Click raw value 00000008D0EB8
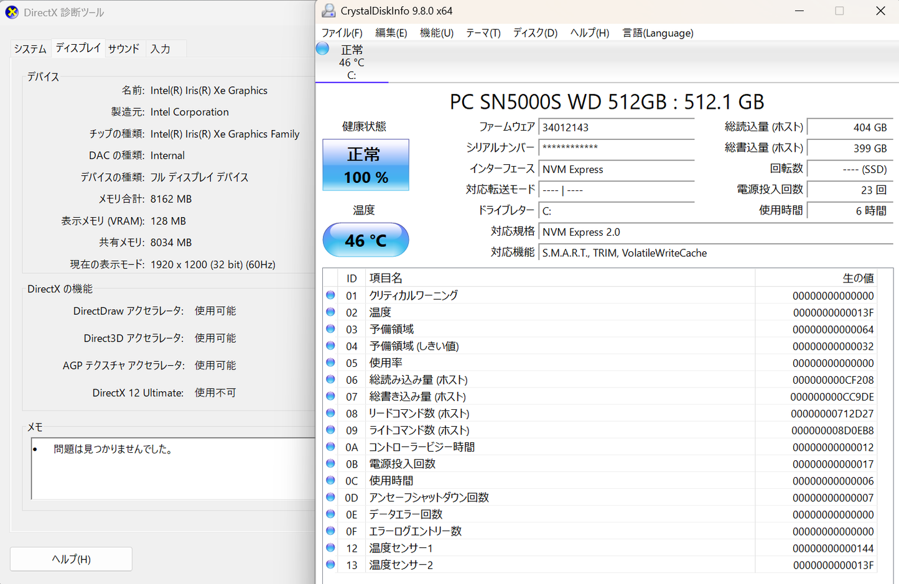Screen dimensions: 899x584 point(832,430)
